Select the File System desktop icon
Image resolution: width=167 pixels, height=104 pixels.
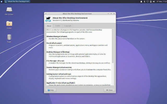pos(9,11)
